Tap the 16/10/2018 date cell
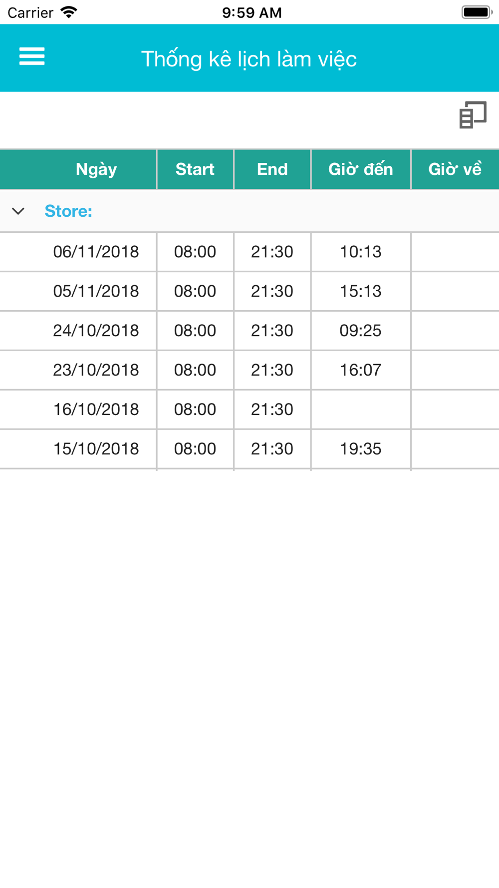499x888 pixels. click(x=96, y=410)
